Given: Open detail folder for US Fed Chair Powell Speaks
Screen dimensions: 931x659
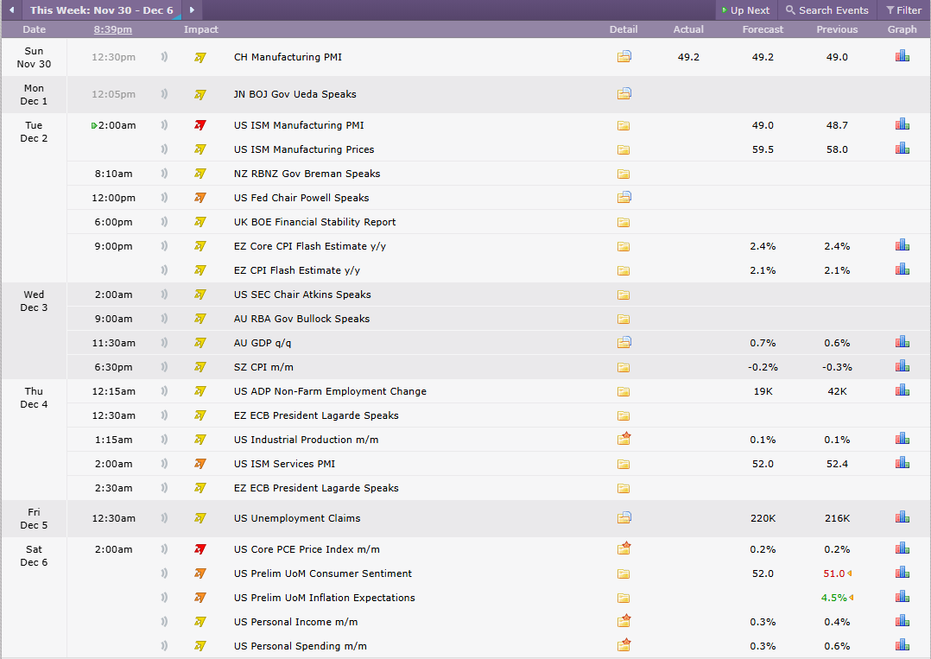Looking at the screenshot, I should (624, 197).
